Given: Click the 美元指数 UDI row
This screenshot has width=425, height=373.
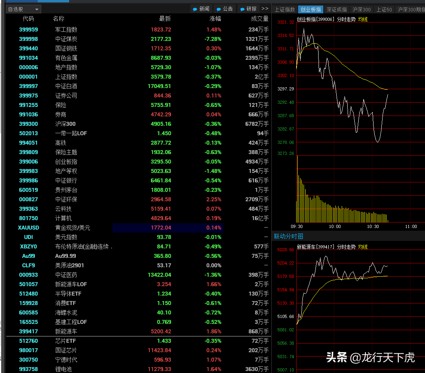Looking at the screenshot, I should click(x=138, y=237).
